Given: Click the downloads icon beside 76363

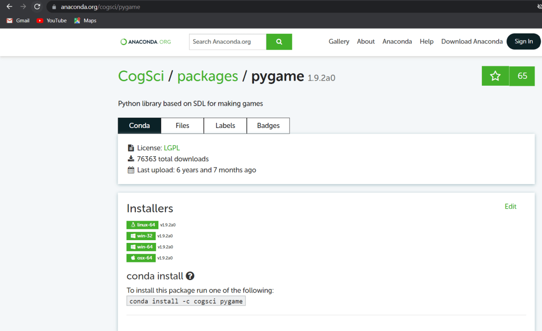Looking at the screenshot, I should 131,159.
